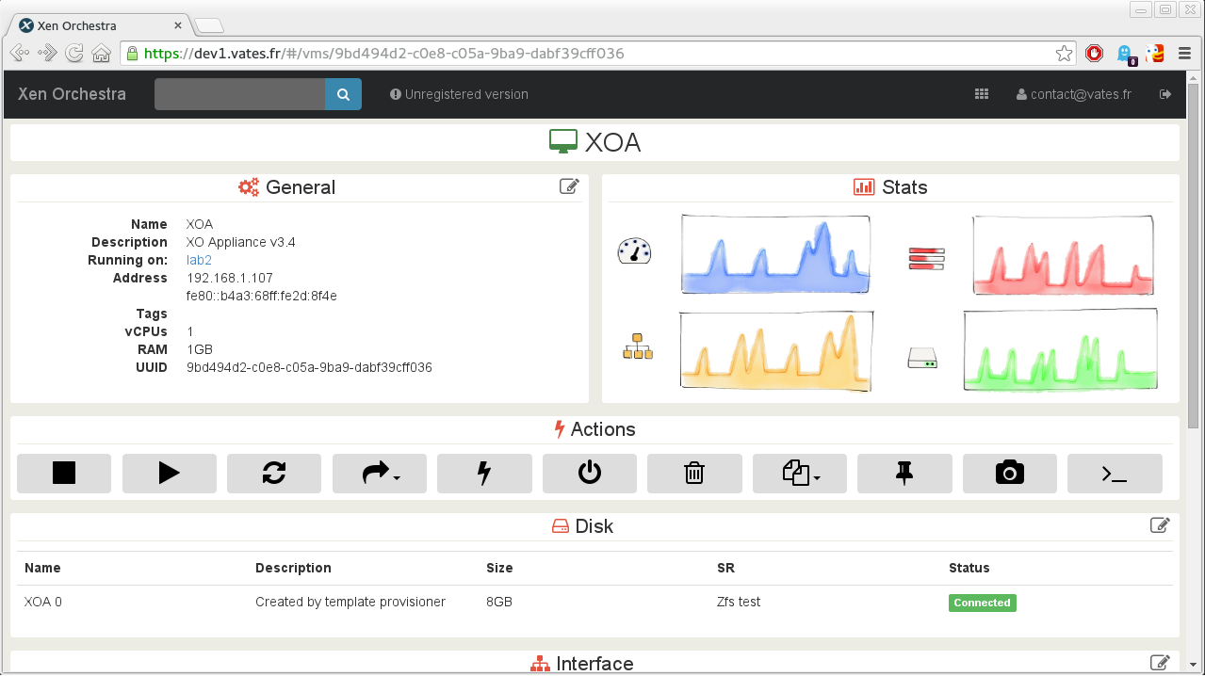This screenshot has height=676, width=1205.
Task: Edit the Disk panel with pencil icon
Action: pyautogui.click(x=1160, y=525)
